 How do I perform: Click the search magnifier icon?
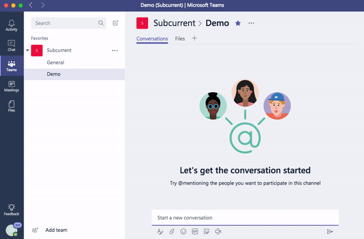pyautogui.click(x=101, y=23)
